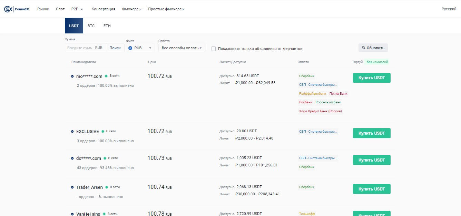The width and height of the screenshot is (461, 216).
Task: Click the CommEX logo icon
Action: [8, 9]
